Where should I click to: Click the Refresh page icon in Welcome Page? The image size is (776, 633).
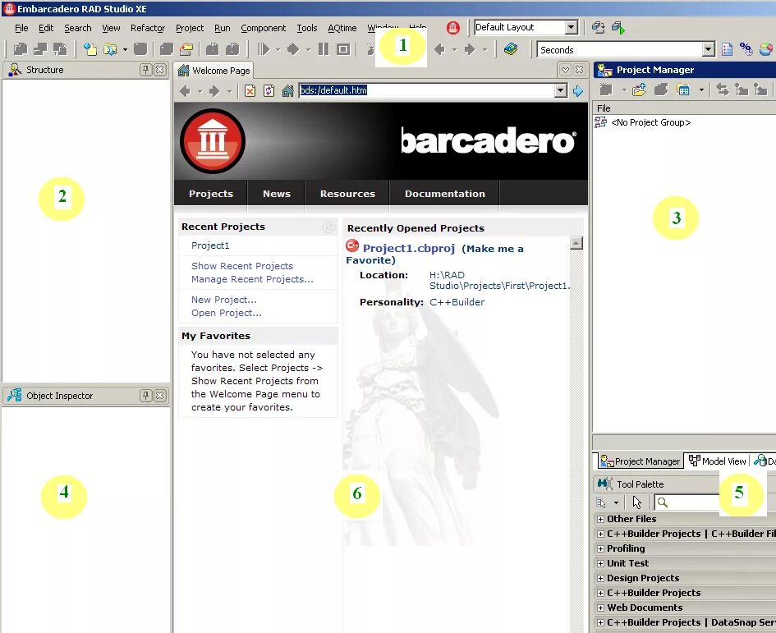[269, 90]
